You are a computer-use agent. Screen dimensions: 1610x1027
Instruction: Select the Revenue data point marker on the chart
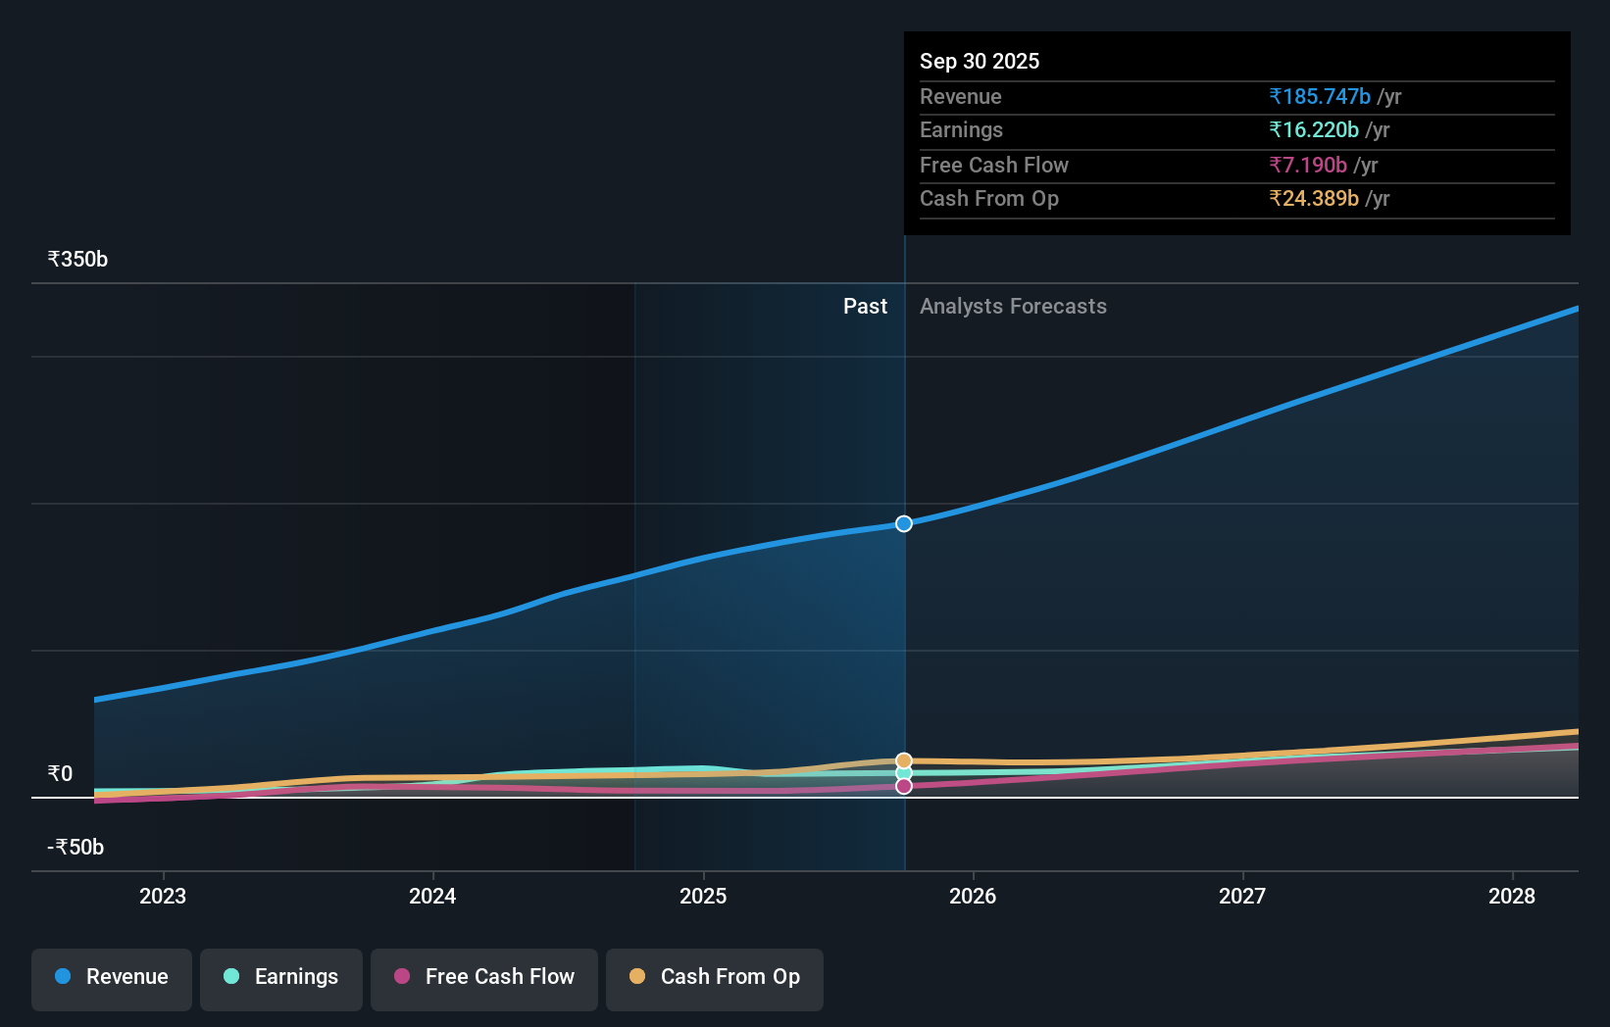(x=903, y=523)
